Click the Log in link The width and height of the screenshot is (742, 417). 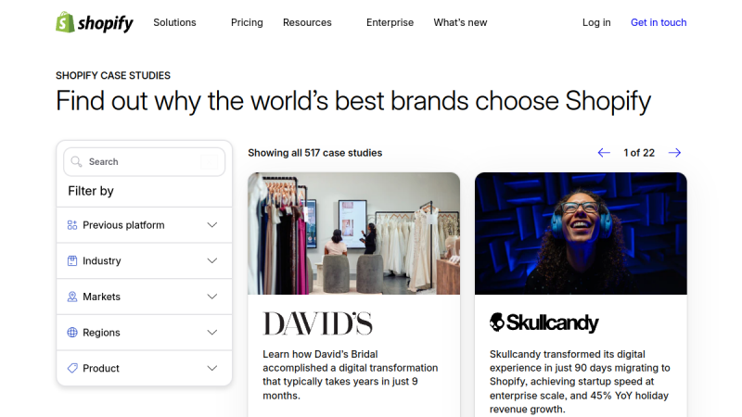[596, 22]
